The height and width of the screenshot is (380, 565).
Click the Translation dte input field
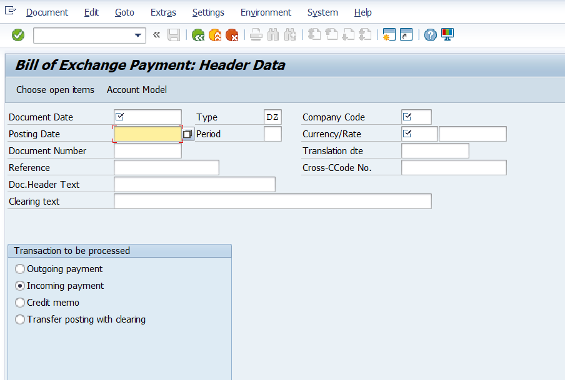pyautogui.click(x=435, y=151)
